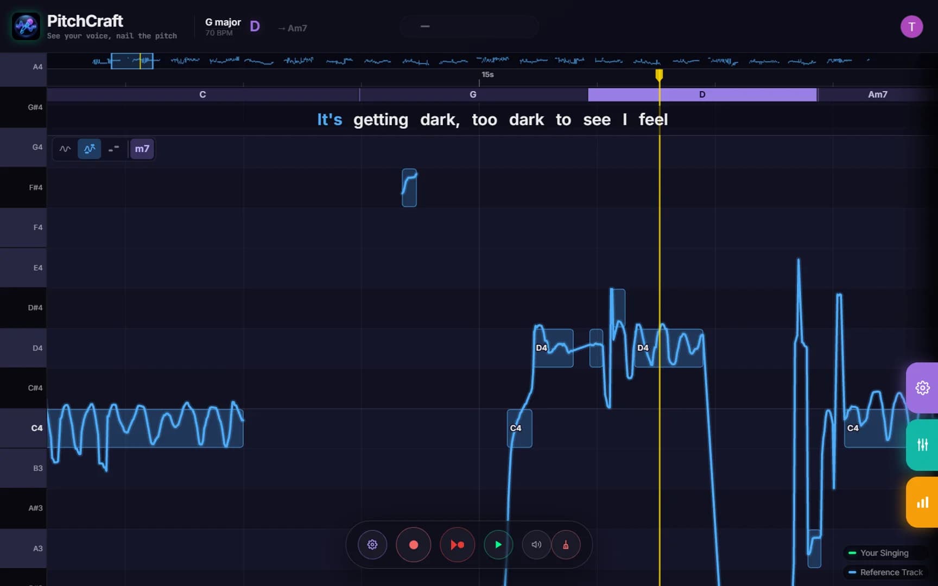Image resolution: width=938 pixels, height=586 pixels.
Task: Select the F#4 note block
Action: pyautogui.click(x=409, y=188)
